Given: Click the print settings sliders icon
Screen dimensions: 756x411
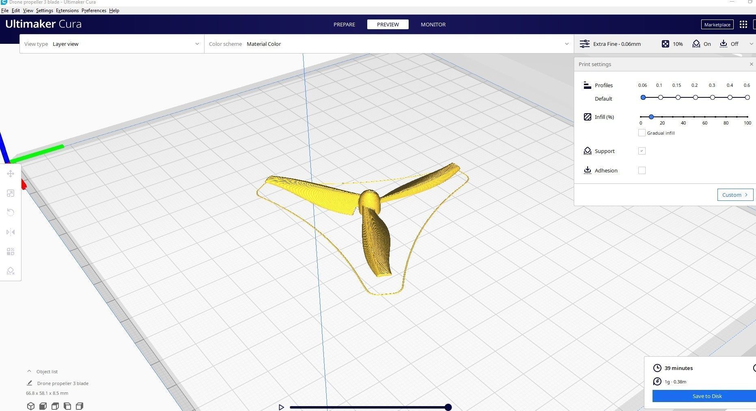Looking at the screenshot, I should pos(584,44).
